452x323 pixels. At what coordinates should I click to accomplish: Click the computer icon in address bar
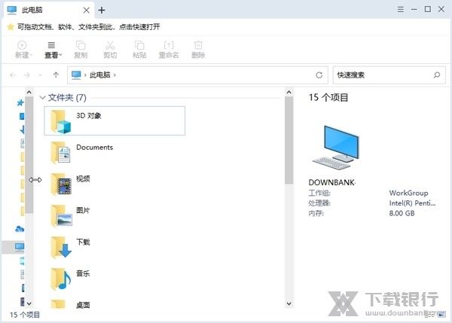[76, 75]
